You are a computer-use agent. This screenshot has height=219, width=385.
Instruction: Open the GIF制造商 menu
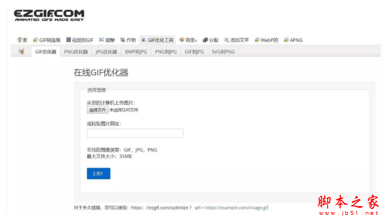[x=47, y=40]
